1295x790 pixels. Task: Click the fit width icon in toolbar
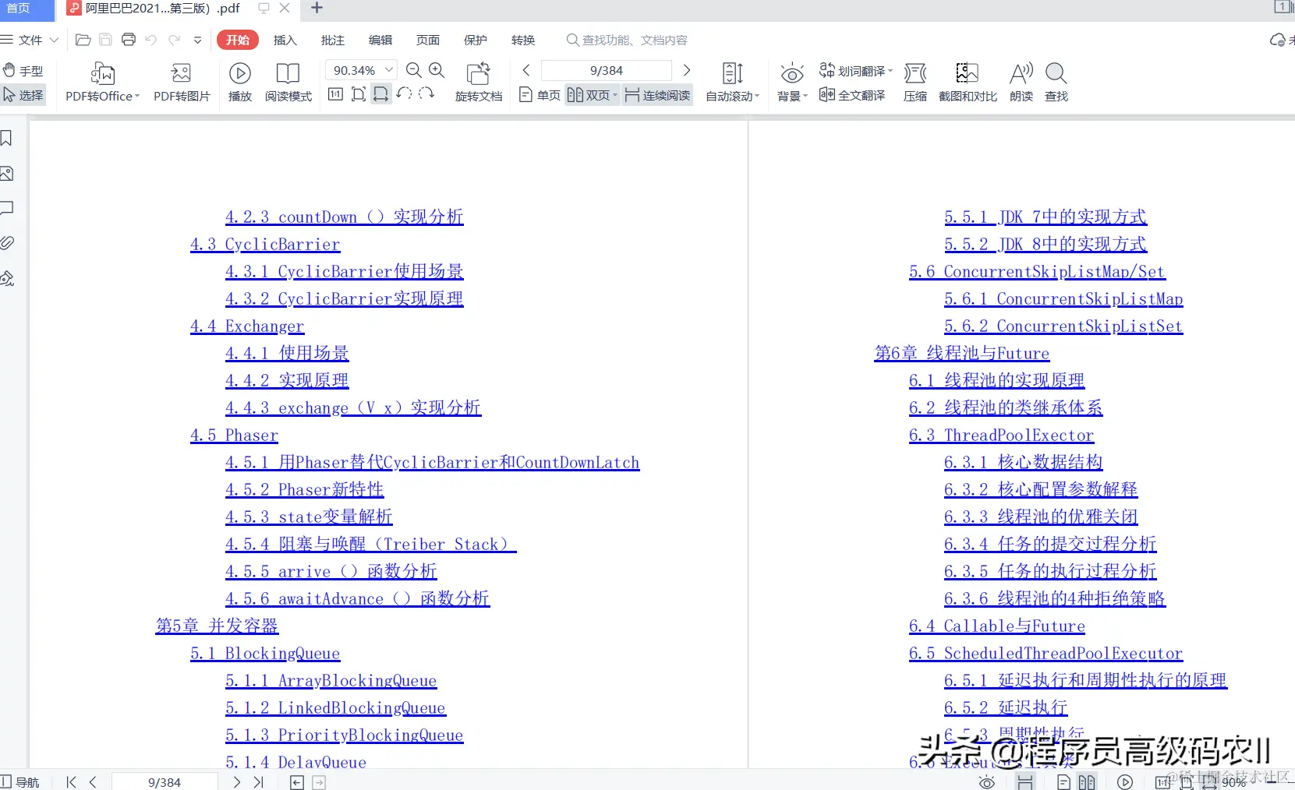coord(380,94)
